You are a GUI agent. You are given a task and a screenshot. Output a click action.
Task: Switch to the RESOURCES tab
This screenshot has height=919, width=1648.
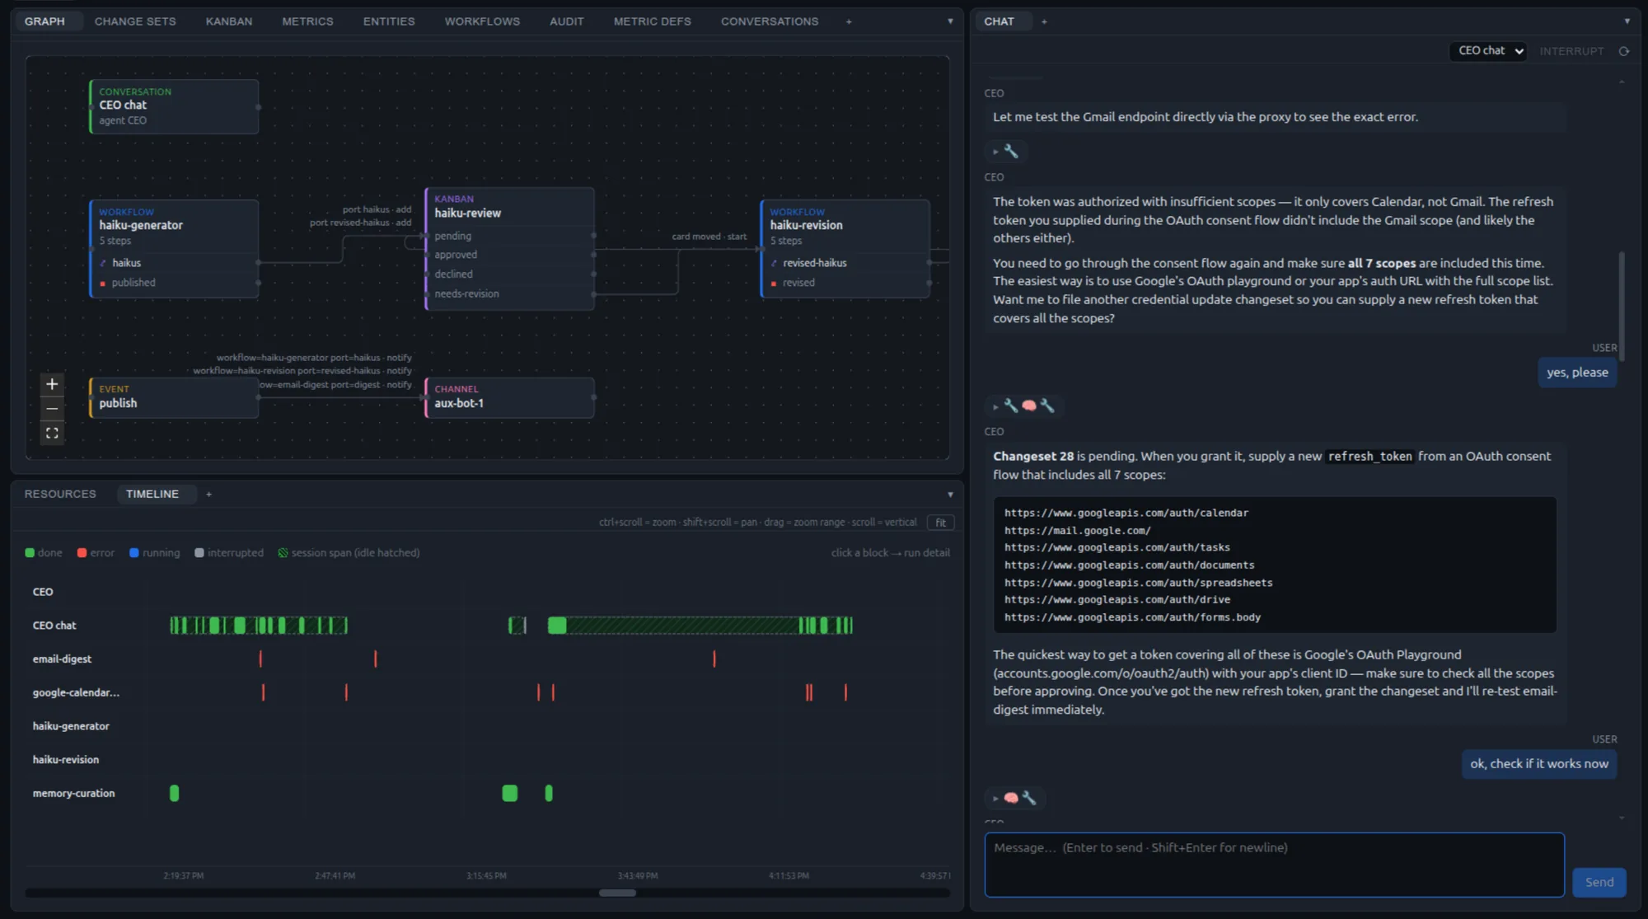60,495
